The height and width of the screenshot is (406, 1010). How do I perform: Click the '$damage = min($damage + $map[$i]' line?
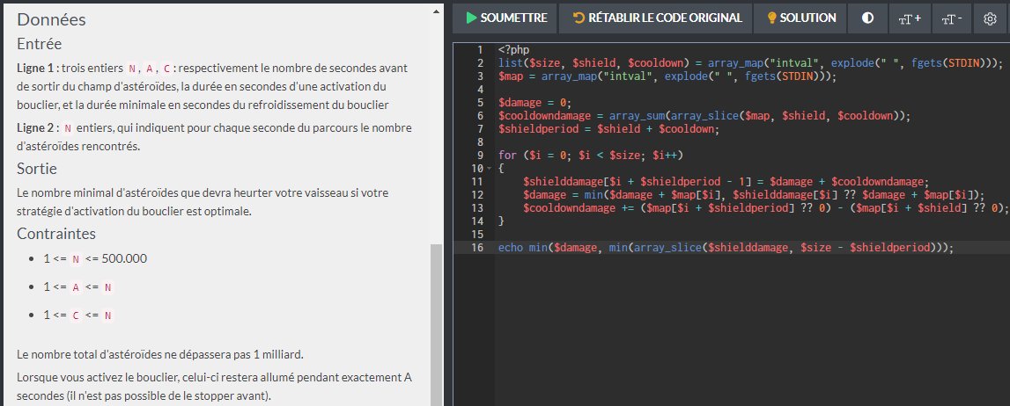(755, 194)
